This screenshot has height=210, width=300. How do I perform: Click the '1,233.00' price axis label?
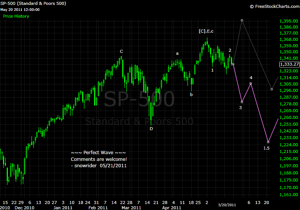tap(289, 138)
